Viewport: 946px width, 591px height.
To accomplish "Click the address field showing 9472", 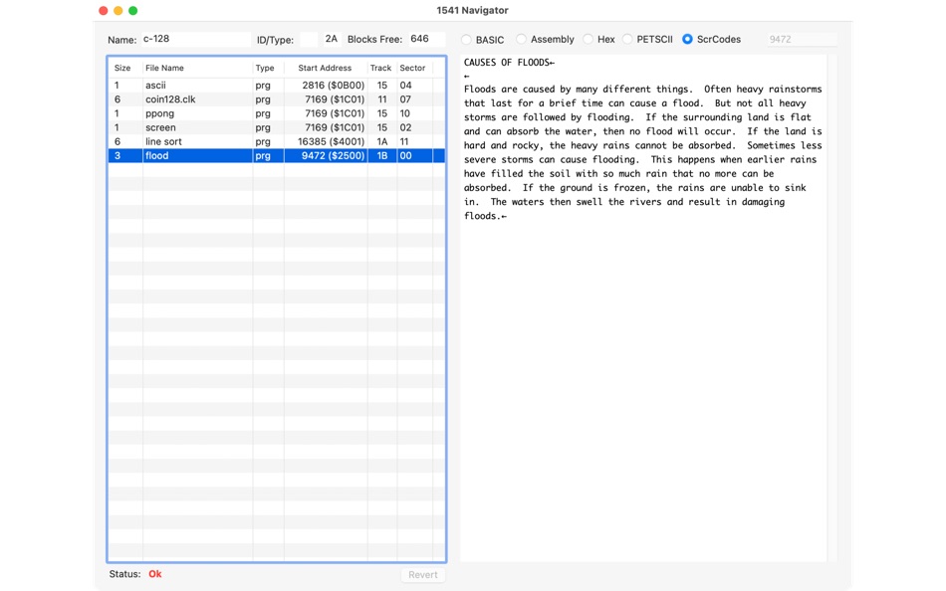I will [802, 39].
